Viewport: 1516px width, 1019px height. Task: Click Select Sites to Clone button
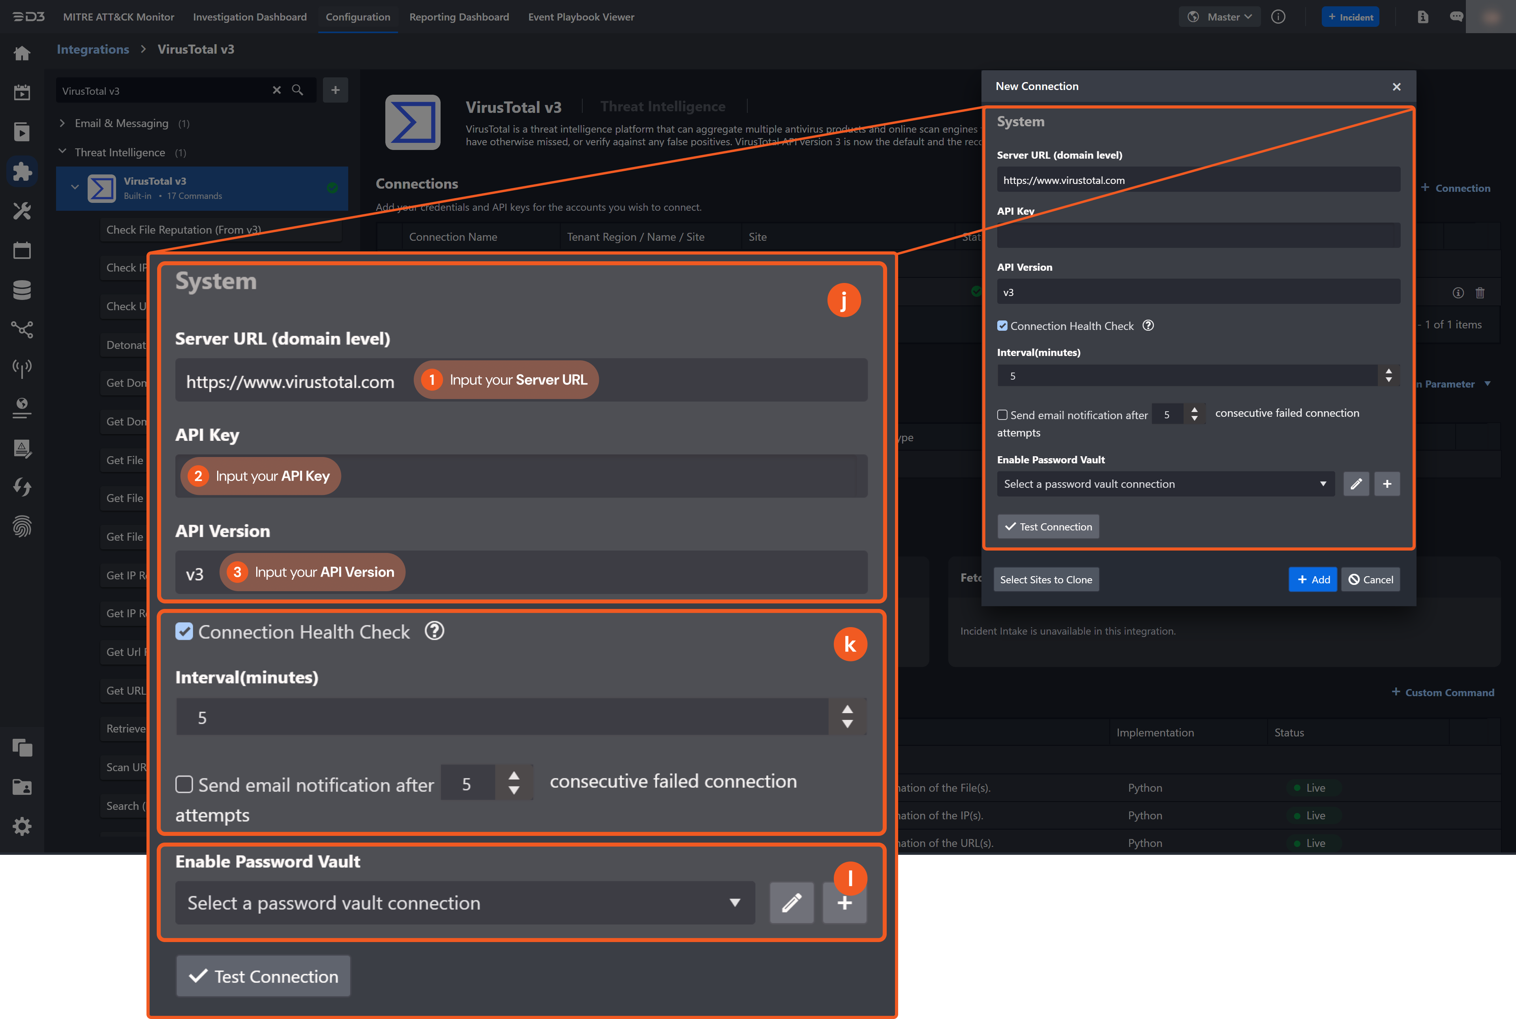coord(1046,579)
